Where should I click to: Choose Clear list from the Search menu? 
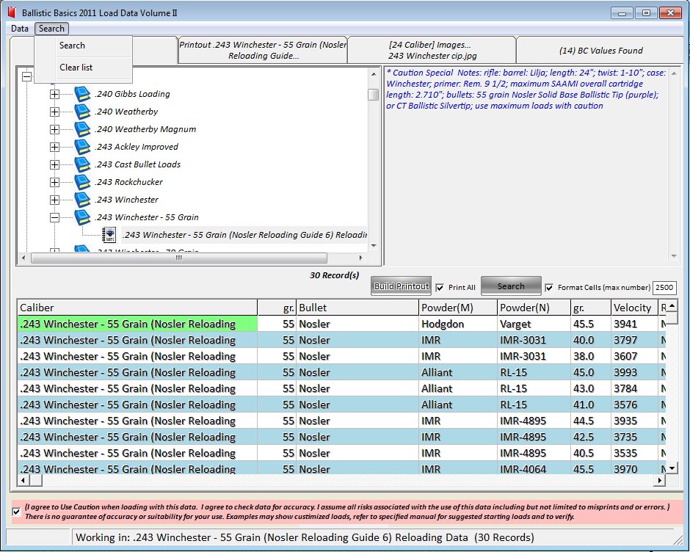[x=76, y=68]
